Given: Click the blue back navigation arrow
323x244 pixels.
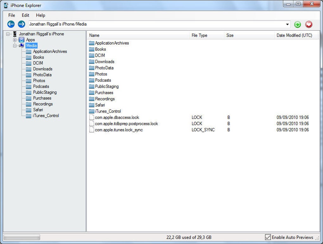Looking at the screenshot, I should click(x=11, y=24).
